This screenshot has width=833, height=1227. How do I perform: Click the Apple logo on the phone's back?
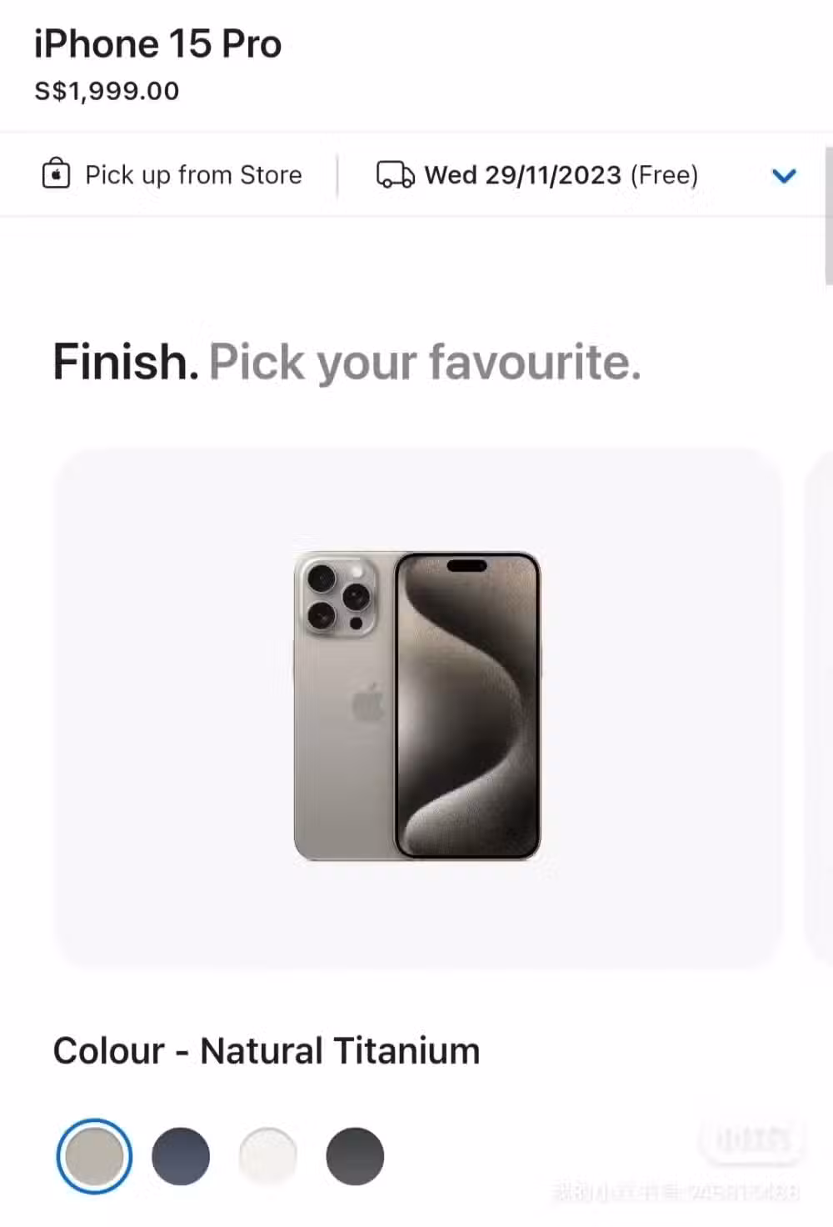point(367,703)
